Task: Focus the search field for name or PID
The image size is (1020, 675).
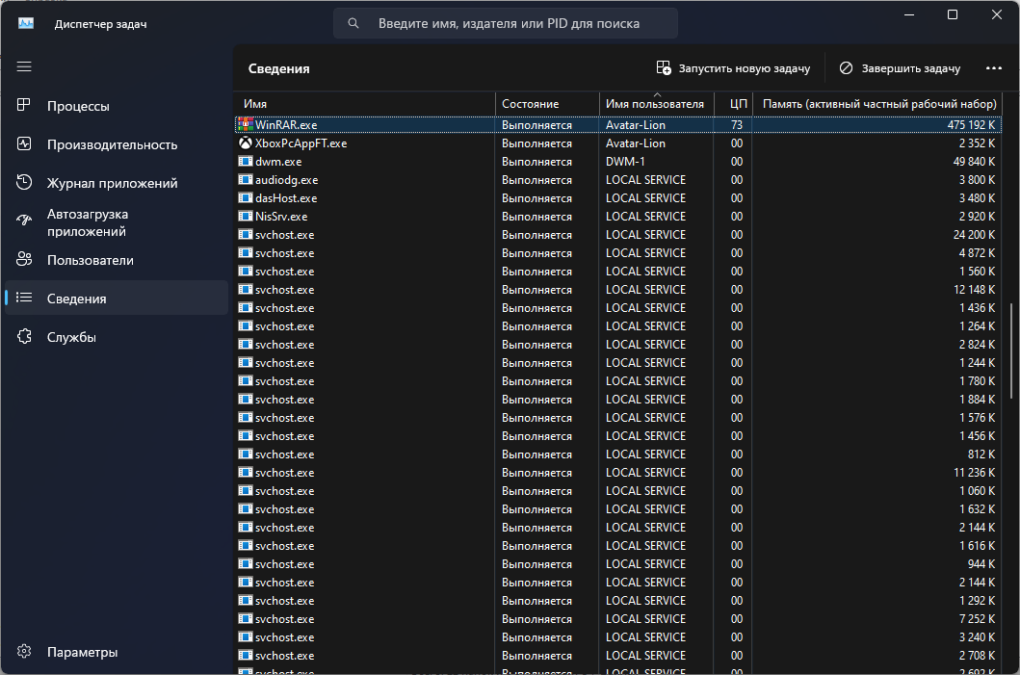Action: (506, 23)
